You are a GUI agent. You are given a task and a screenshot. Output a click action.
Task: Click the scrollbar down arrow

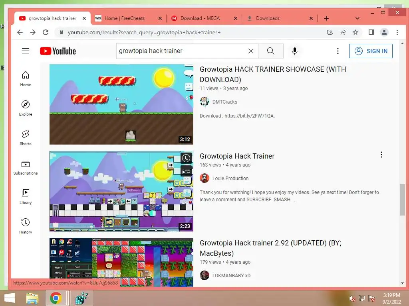pos(402,283)
